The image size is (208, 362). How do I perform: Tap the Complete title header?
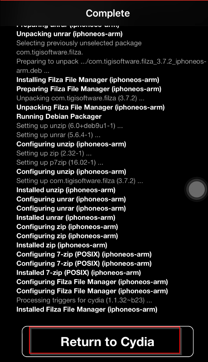pos(108,13)
